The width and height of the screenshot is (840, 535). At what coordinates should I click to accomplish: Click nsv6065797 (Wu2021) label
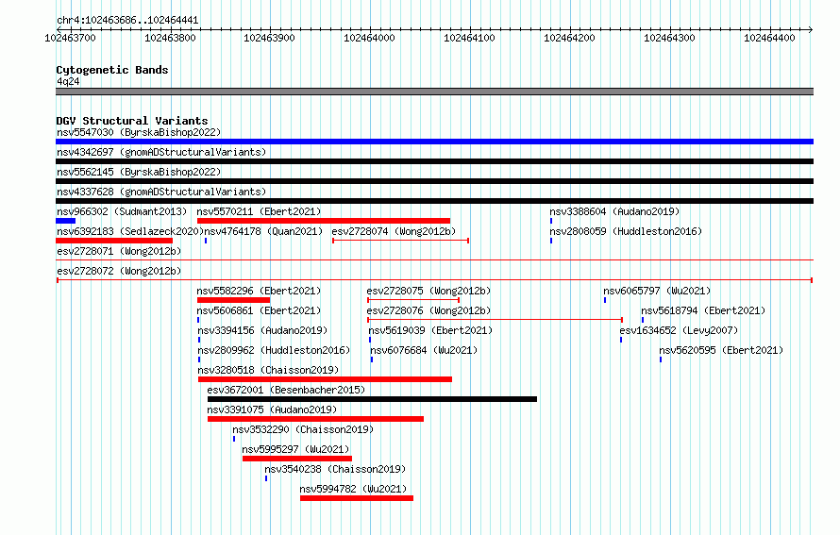tap(657, 291)
